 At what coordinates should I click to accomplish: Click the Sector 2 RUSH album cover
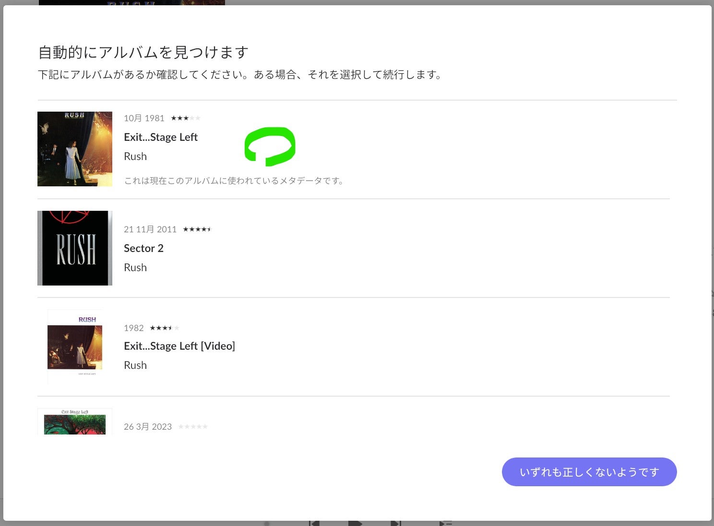point(75,248)
